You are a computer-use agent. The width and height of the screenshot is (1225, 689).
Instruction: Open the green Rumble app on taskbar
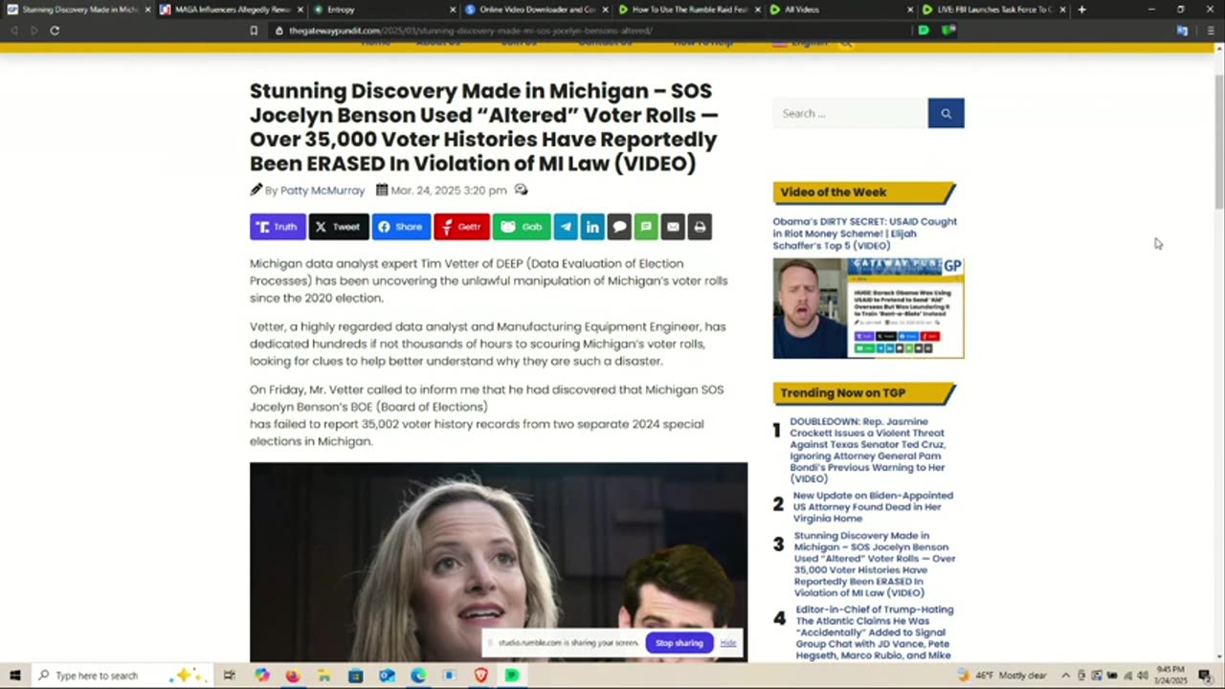pyautogui.click(x=512, y=676)
